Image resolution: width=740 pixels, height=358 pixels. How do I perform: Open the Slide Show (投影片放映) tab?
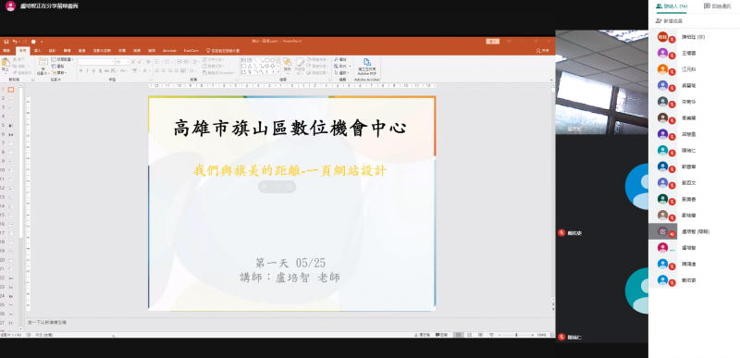click(102, 51)
